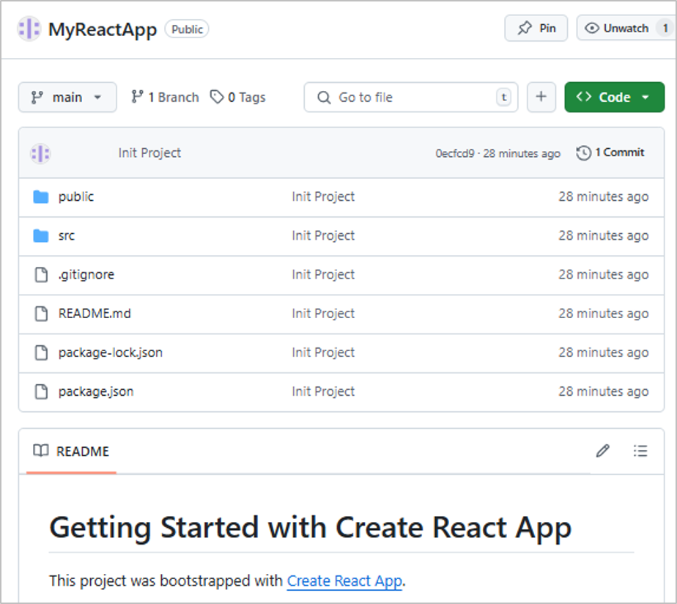Viewport: 677px width, 604px height.
Task: Click the MyReactApp repository avatar icon
Action: point(29,29)
